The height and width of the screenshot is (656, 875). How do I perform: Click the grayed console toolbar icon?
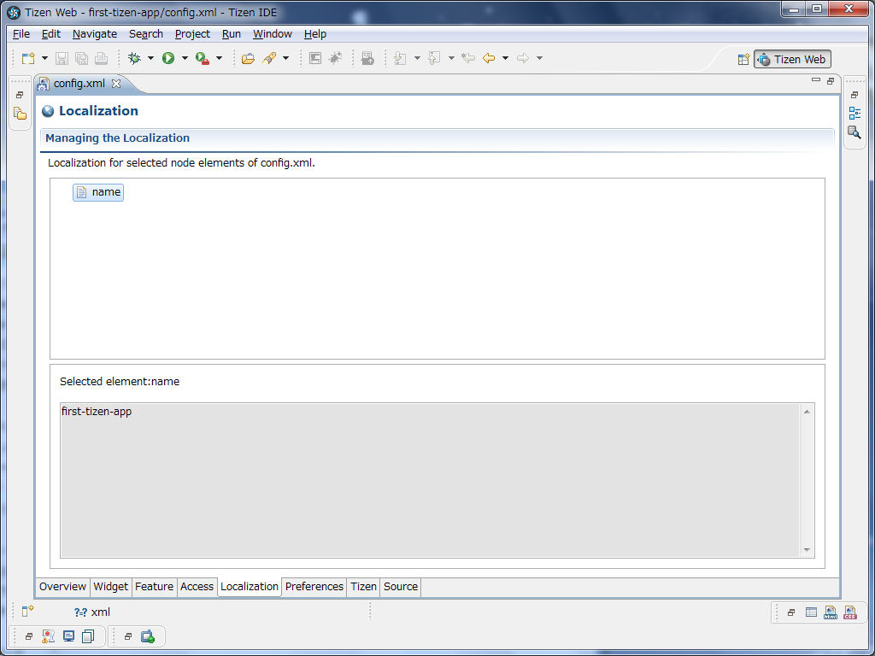[315, 58]
